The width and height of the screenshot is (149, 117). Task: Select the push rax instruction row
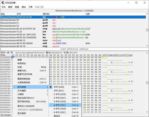click(73, 20)
